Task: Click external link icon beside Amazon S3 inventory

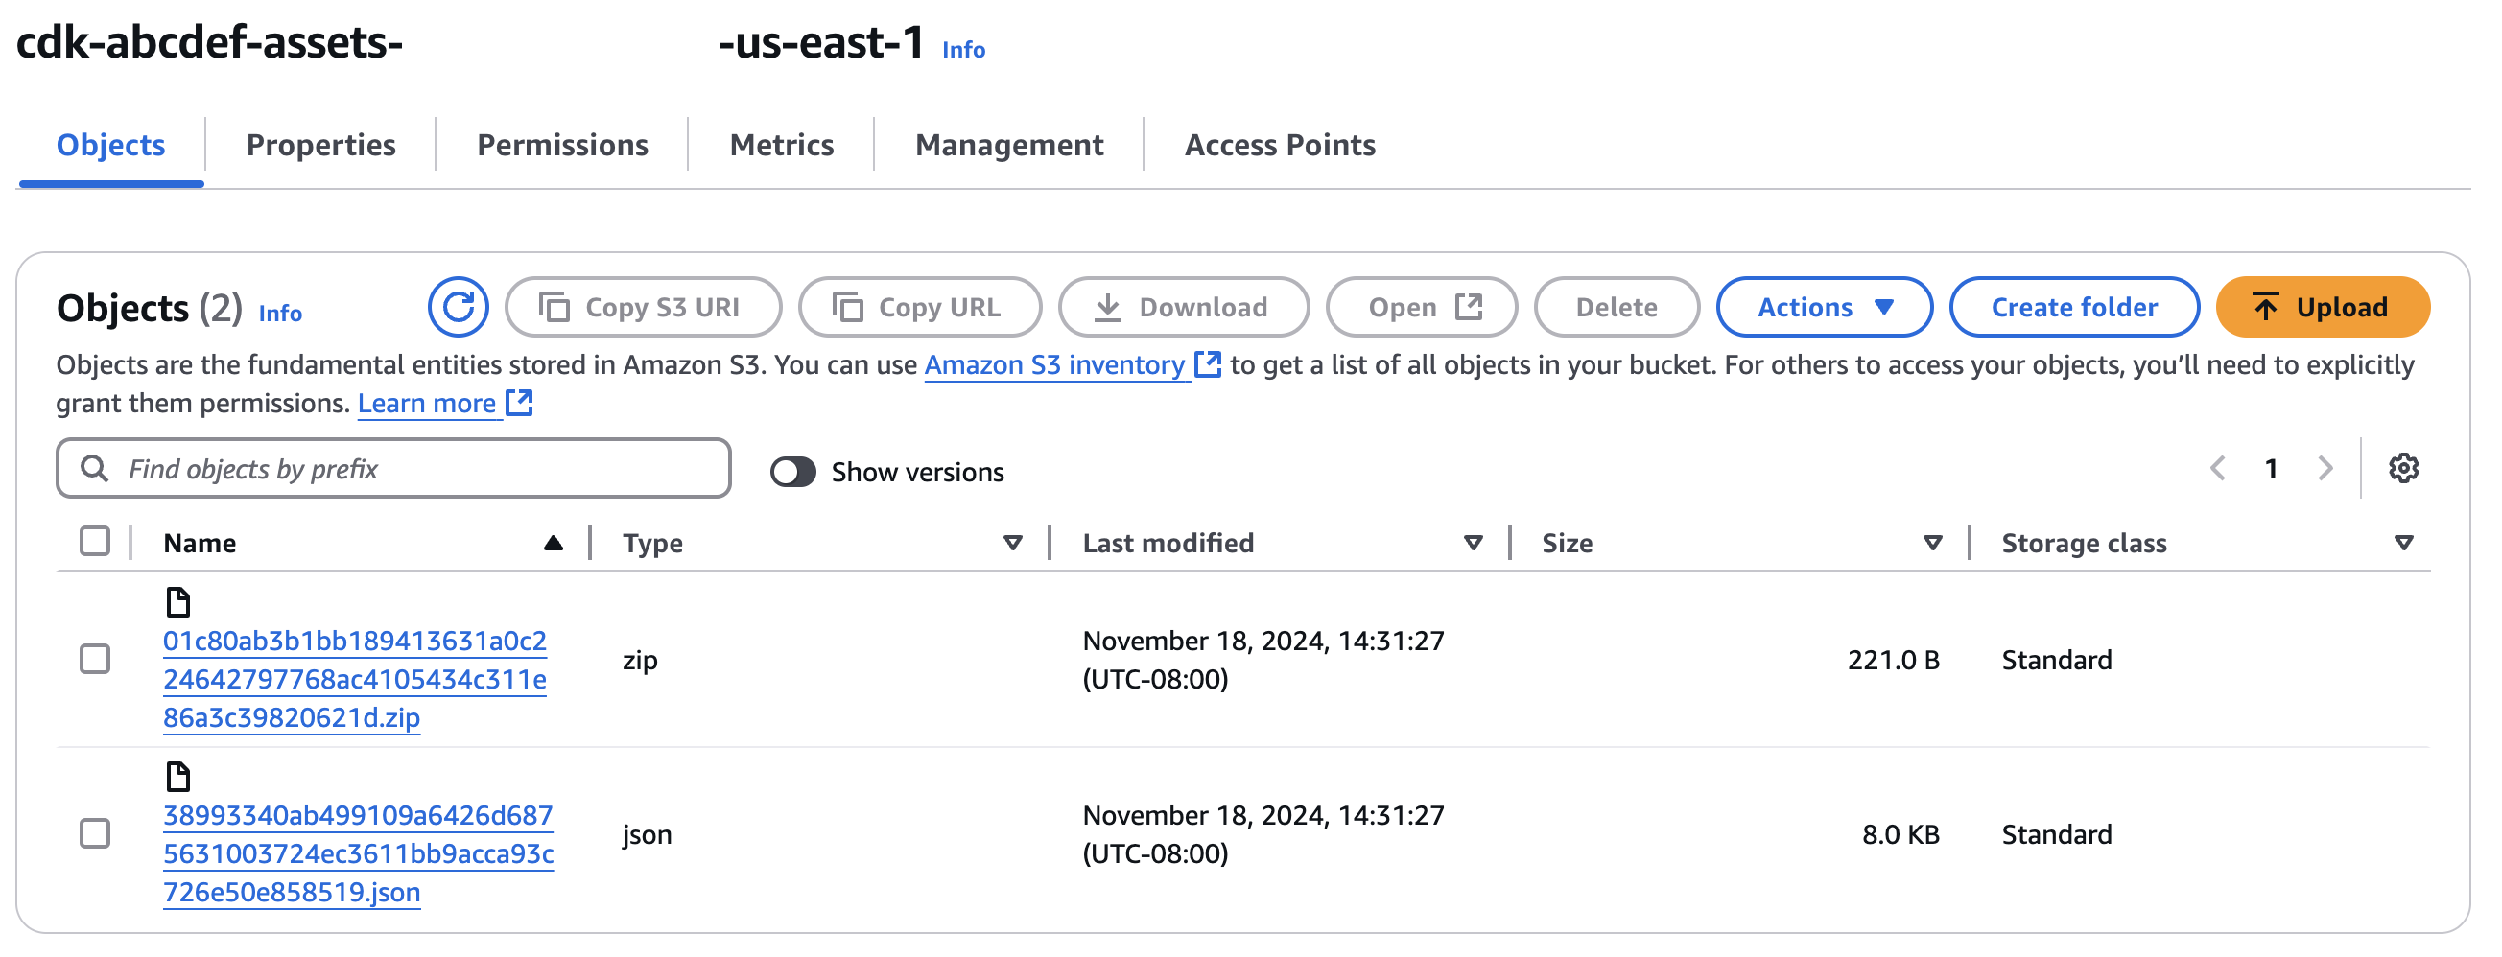Action: pyautogui.click(x=1207, y=364)
